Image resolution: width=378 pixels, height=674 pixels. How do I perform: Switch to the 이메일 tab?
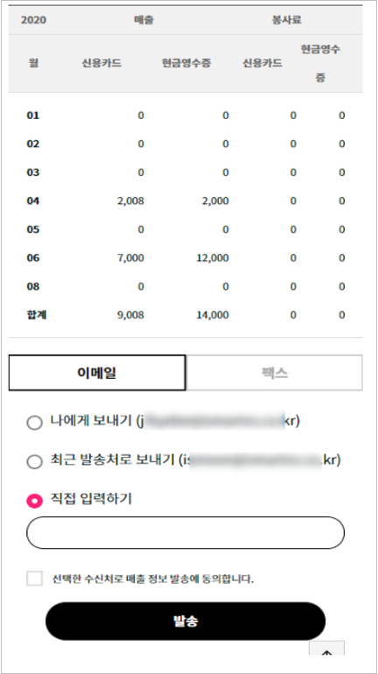(97, 373)
